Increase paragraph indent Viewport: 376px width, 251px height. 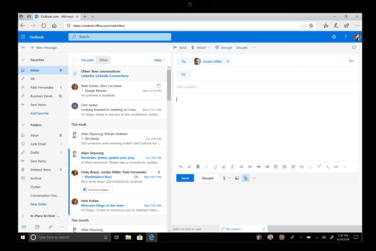(x=267, y=167)
